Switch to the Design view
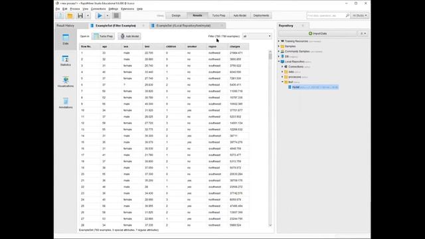The height and width of the screenshot is (239, 425). click(x=176, y=15)
